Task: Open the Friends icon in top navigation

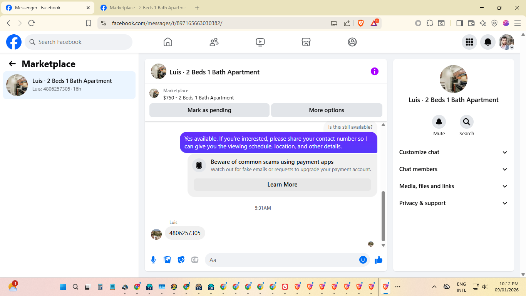Action: [x=214, y=42]
